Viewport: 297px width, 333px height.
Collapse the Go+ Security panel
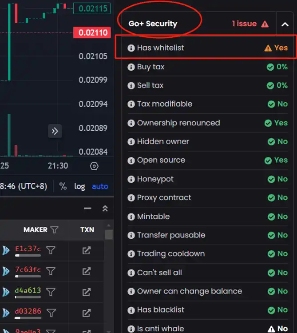pyautogui.click(x=285, y=24)
